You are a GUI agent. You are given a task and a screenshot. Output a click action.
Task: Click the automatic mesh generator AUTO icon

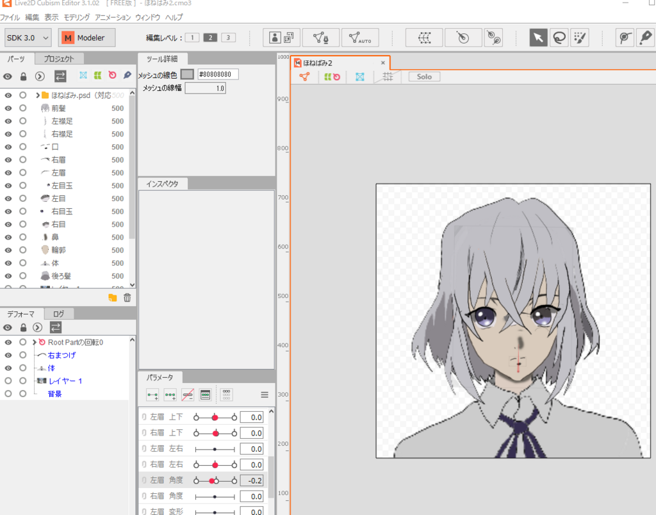coord(360,38)
